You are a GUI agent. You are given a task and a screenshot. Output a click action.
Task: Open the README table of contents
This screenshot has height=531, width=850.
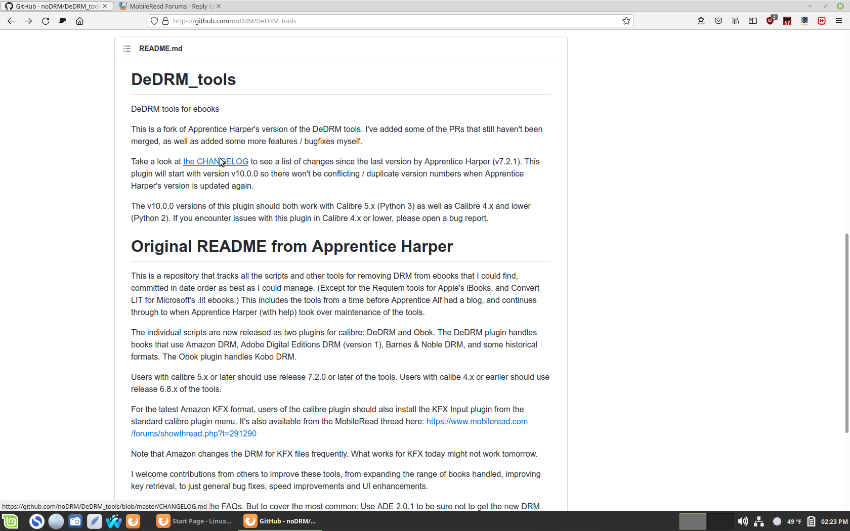pyautogui.click(x=127, y=49)
